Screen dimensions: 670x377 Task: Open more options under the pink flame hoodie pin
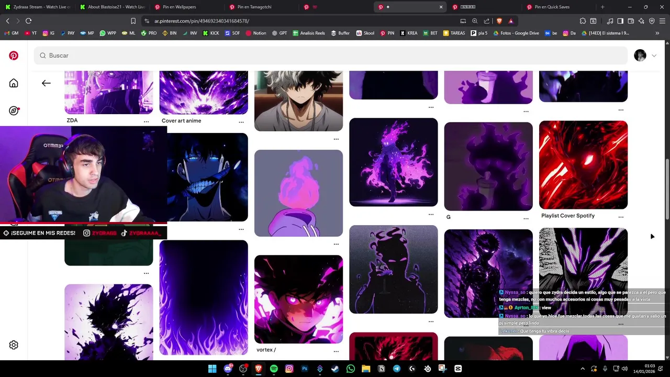[336, 244]
